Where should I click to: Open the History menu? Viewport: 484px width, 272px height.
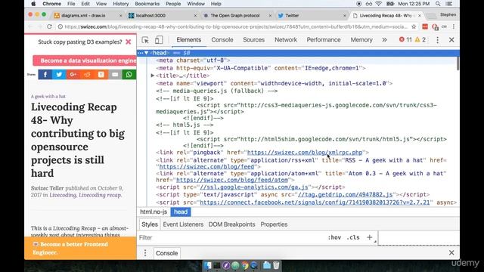[x=120, y=4]
